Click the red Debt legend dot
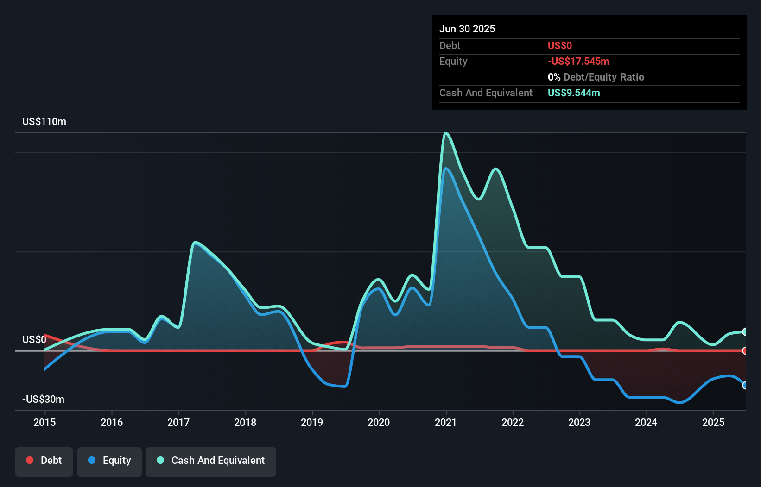This screenshot has height=487, width=761. pos(30,460)
